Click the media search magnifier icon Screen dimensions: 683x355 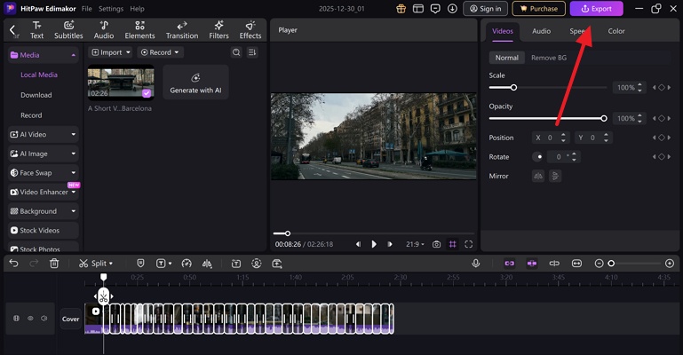click(236, 52)
